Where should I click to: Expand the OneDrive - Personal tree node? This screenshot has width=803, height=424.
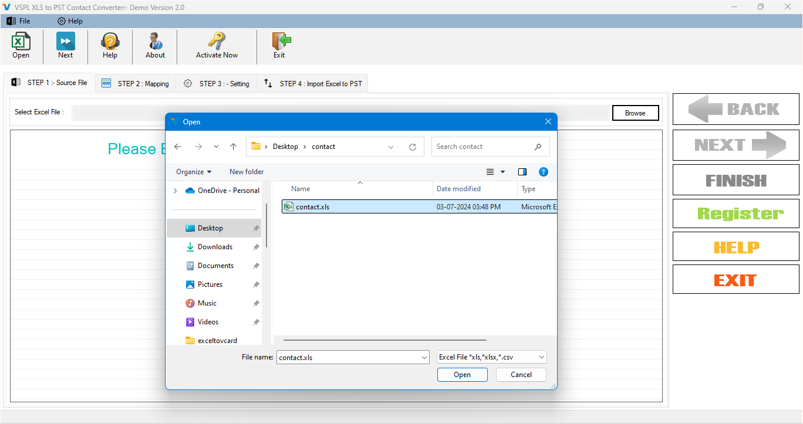(x=175, y=191)
